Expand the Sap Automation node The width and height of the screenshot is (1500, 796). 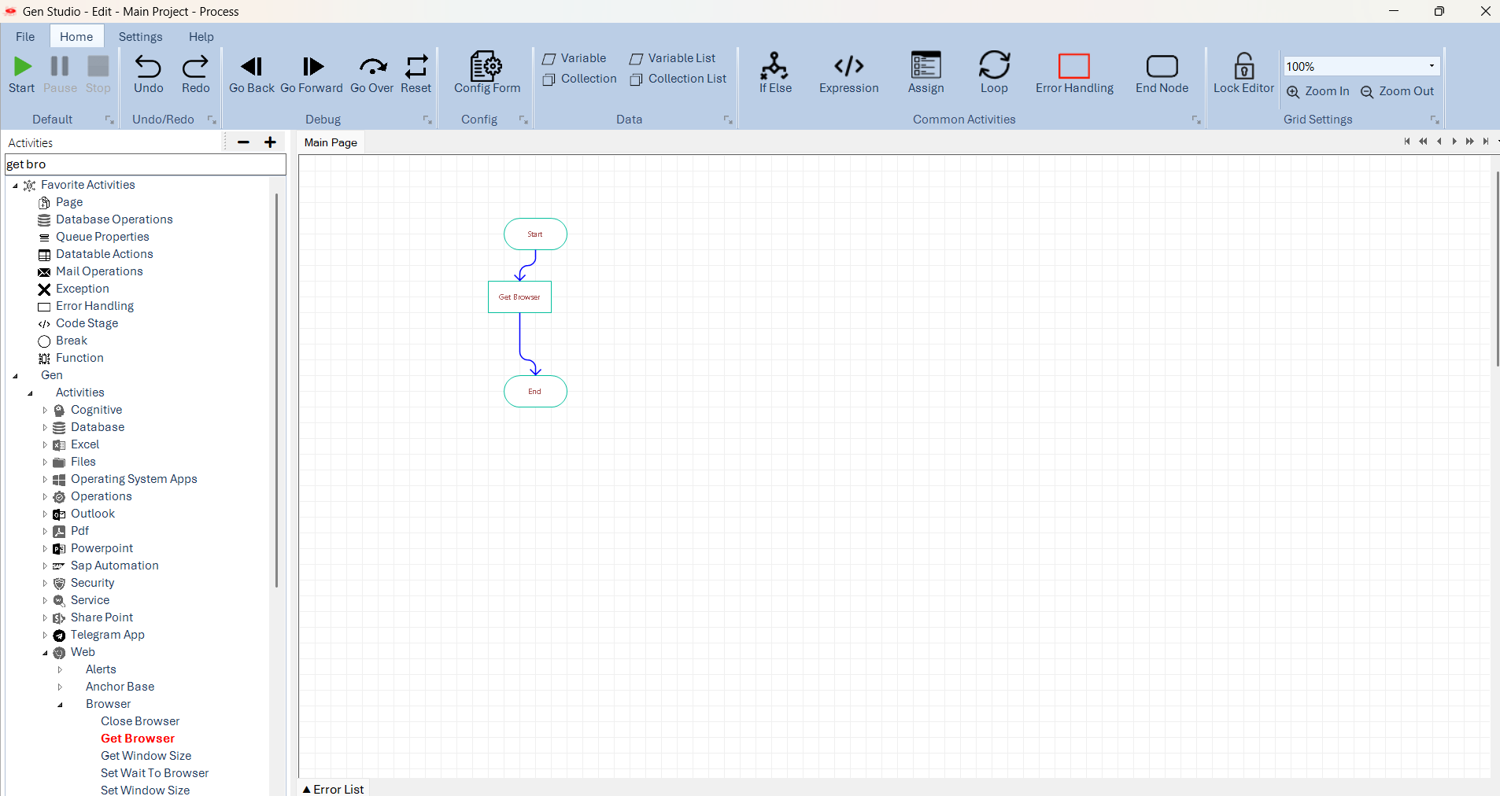pos(45,566)
